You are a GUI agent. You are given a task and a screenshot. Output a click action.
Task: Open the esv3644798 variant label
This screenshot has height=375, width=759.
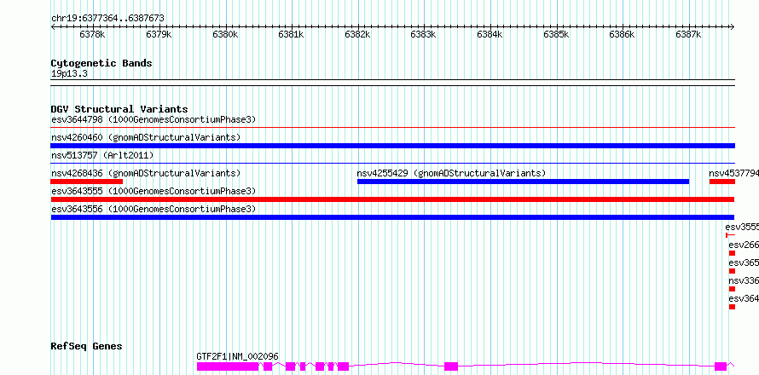tap(154, 119)
